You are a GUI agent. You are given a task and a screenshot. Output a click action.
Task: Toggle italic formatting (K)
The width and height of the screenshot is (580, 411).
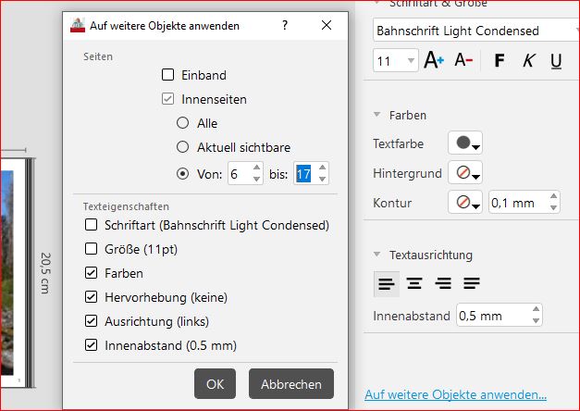528,61
